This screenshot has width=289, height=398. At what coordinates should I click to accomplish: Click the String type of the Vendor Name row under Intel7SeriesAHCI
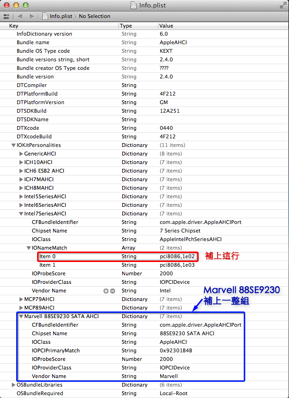129,291
